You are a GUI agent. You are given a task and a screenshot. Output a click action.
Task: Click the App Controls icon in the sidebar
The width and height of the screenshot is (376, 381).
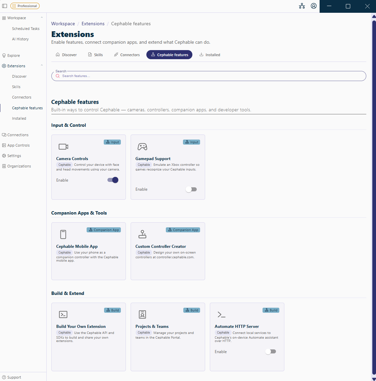(4, 145)
